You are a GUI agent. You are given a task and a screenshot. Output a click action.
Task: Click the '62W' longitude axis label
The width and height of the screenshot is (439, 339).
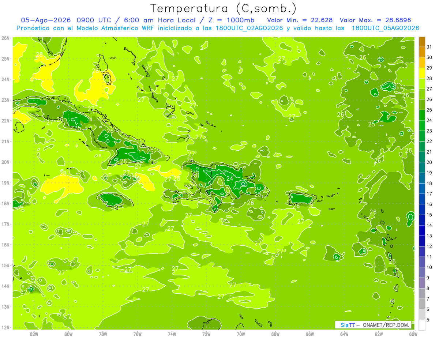[379, 334]
